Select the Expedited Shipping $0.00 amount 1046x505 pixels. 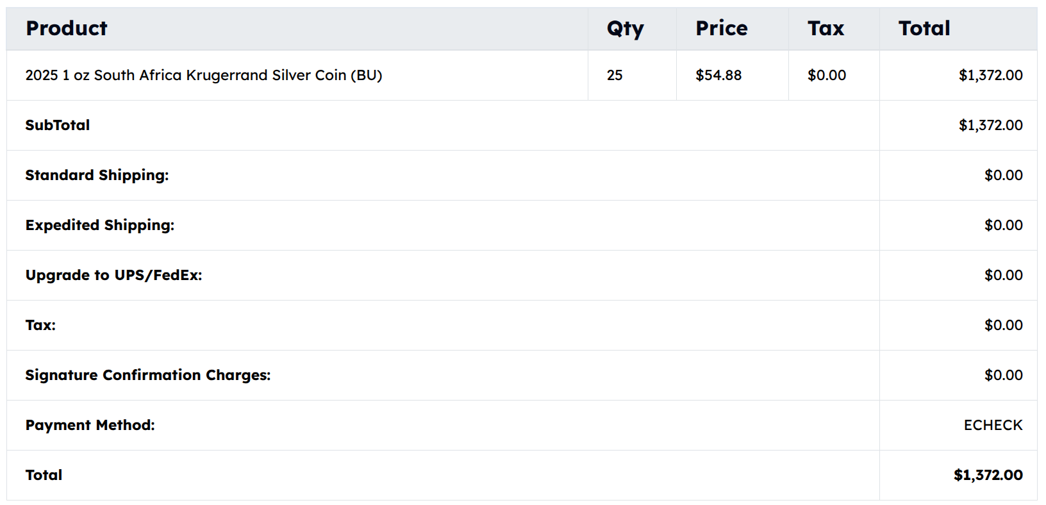coord(1003,225)
